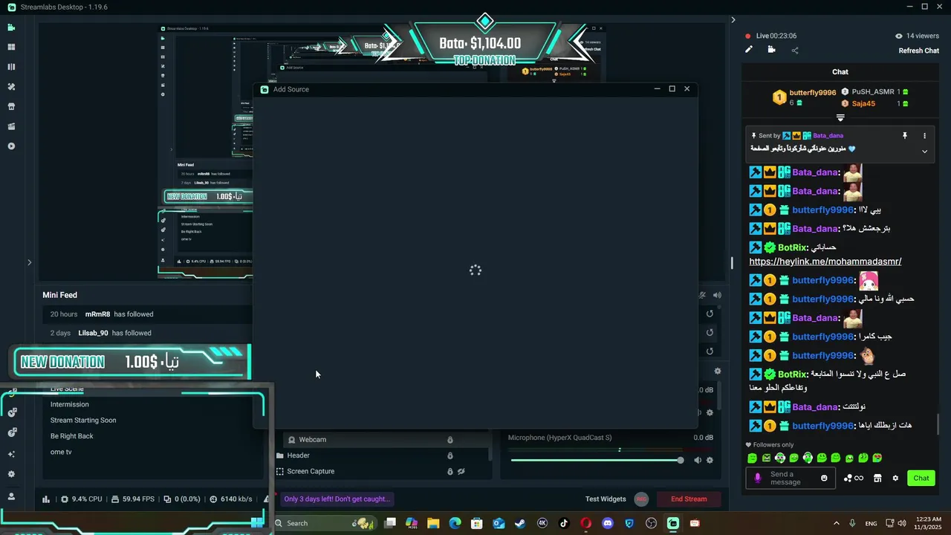
Task: Open the audio mixer settings gear
Action: (718, 371)
